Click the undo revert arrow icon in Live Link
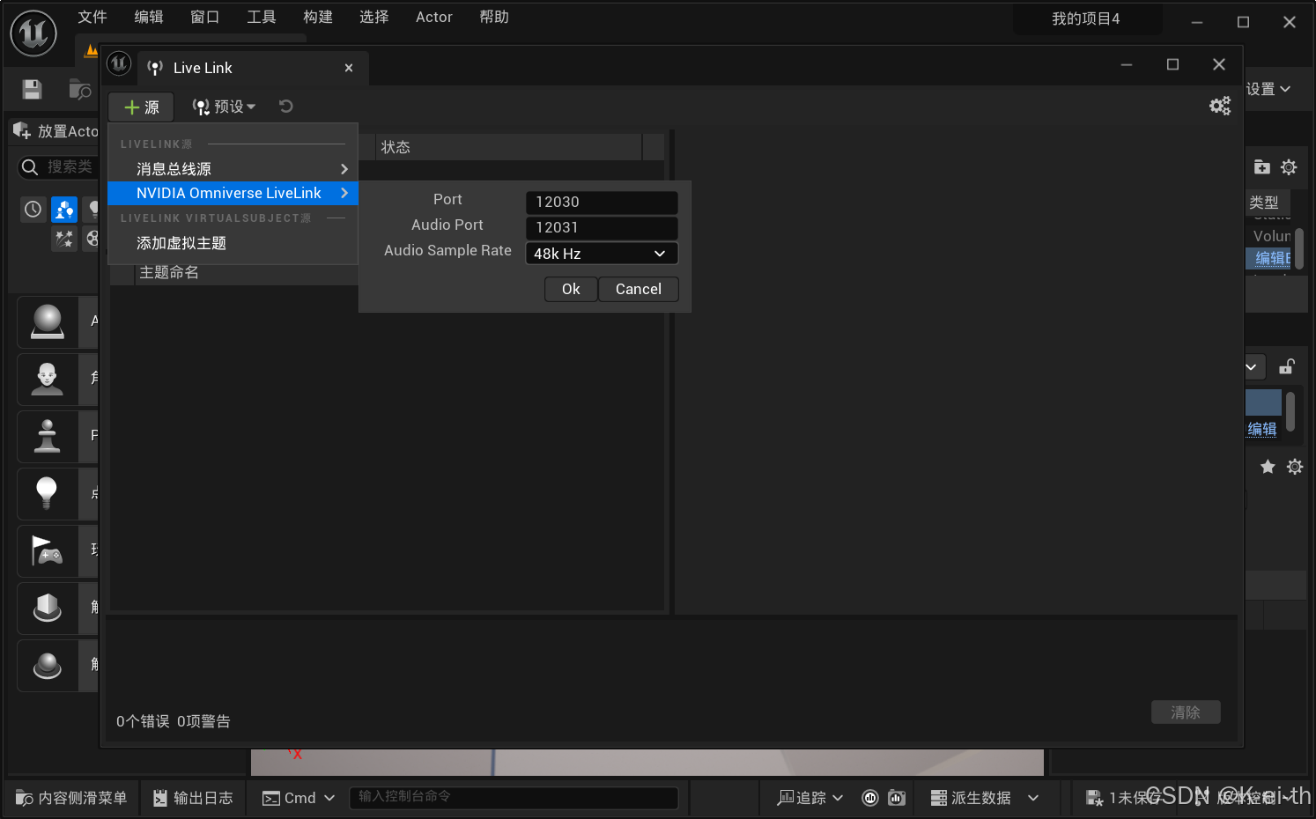 [286, 107]
